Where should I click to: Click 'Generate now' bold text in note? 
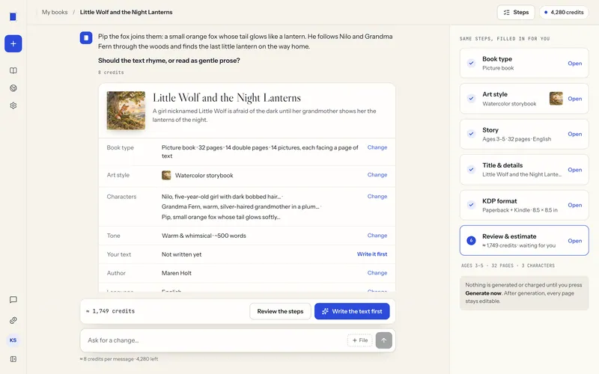(483, 293)
